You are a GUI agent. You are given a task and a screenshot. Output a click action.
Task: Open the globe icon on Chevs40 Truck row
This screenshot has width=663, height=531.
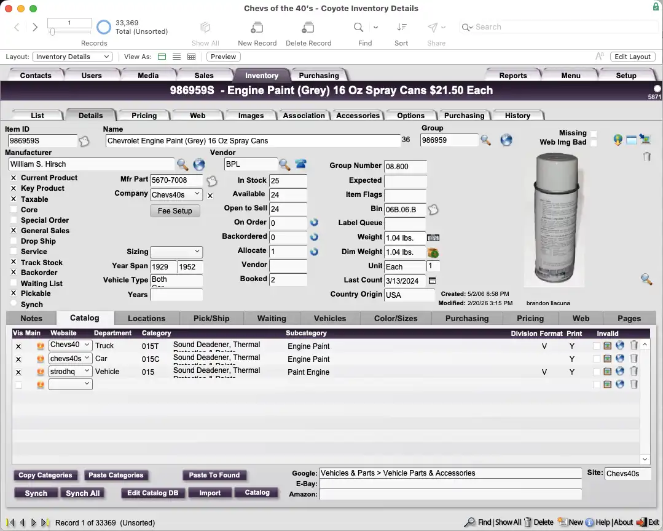pos(620,346)
